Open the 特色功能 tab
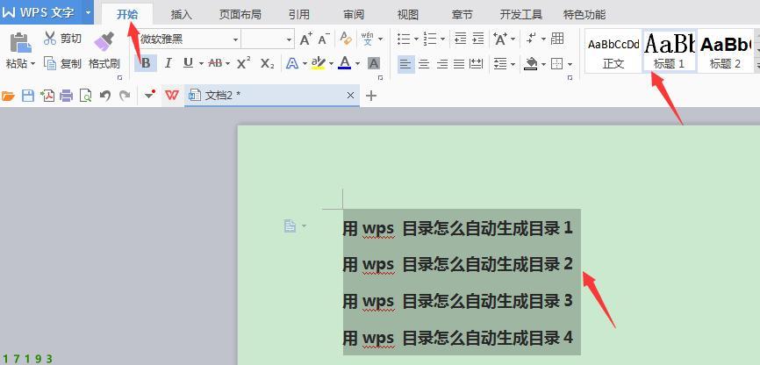Viewport: 760px width, 365px height. click(x=584, y=15)
